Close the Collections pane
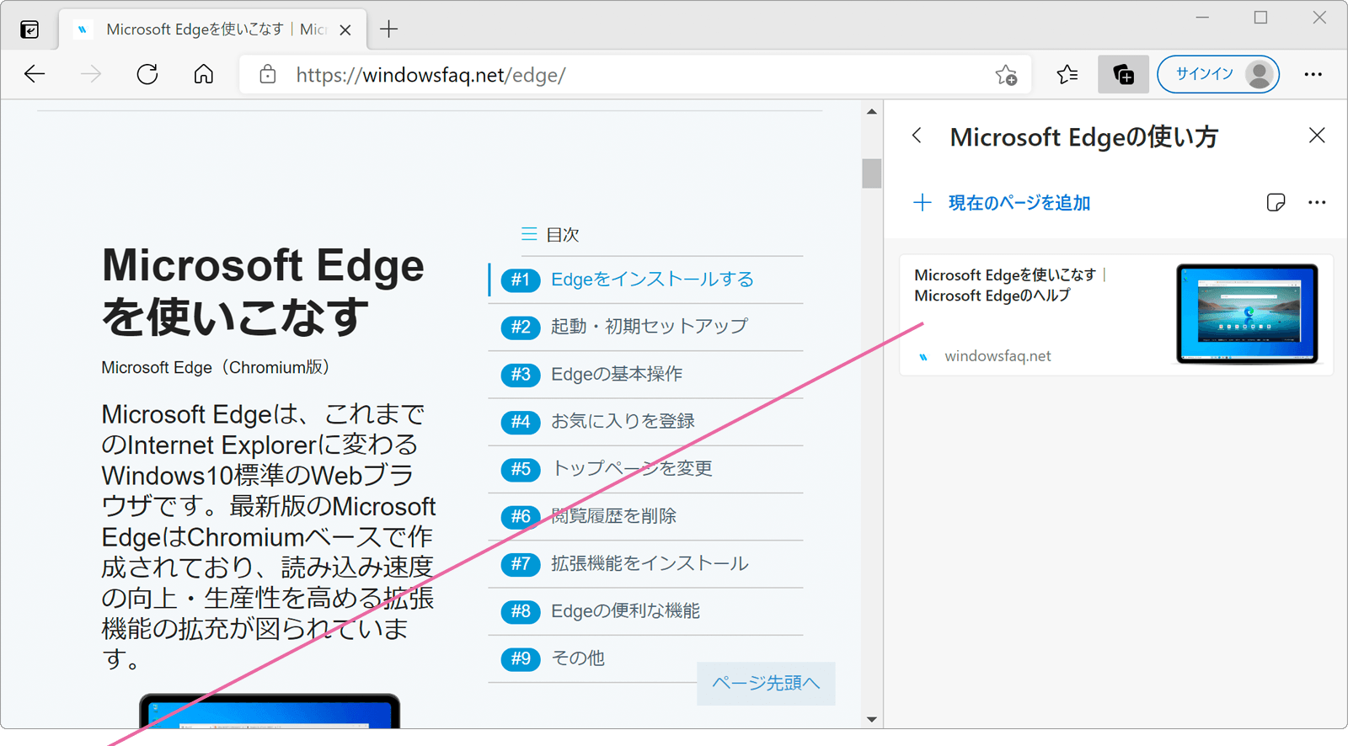The image size is (1348, 746). click(x=1317, y=136)
